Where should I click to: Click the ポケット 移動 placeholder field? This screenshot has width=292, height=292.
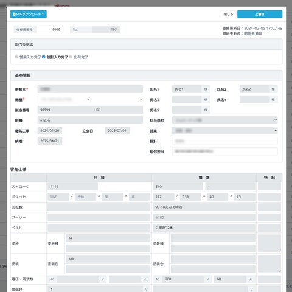[x=85, y=196]
